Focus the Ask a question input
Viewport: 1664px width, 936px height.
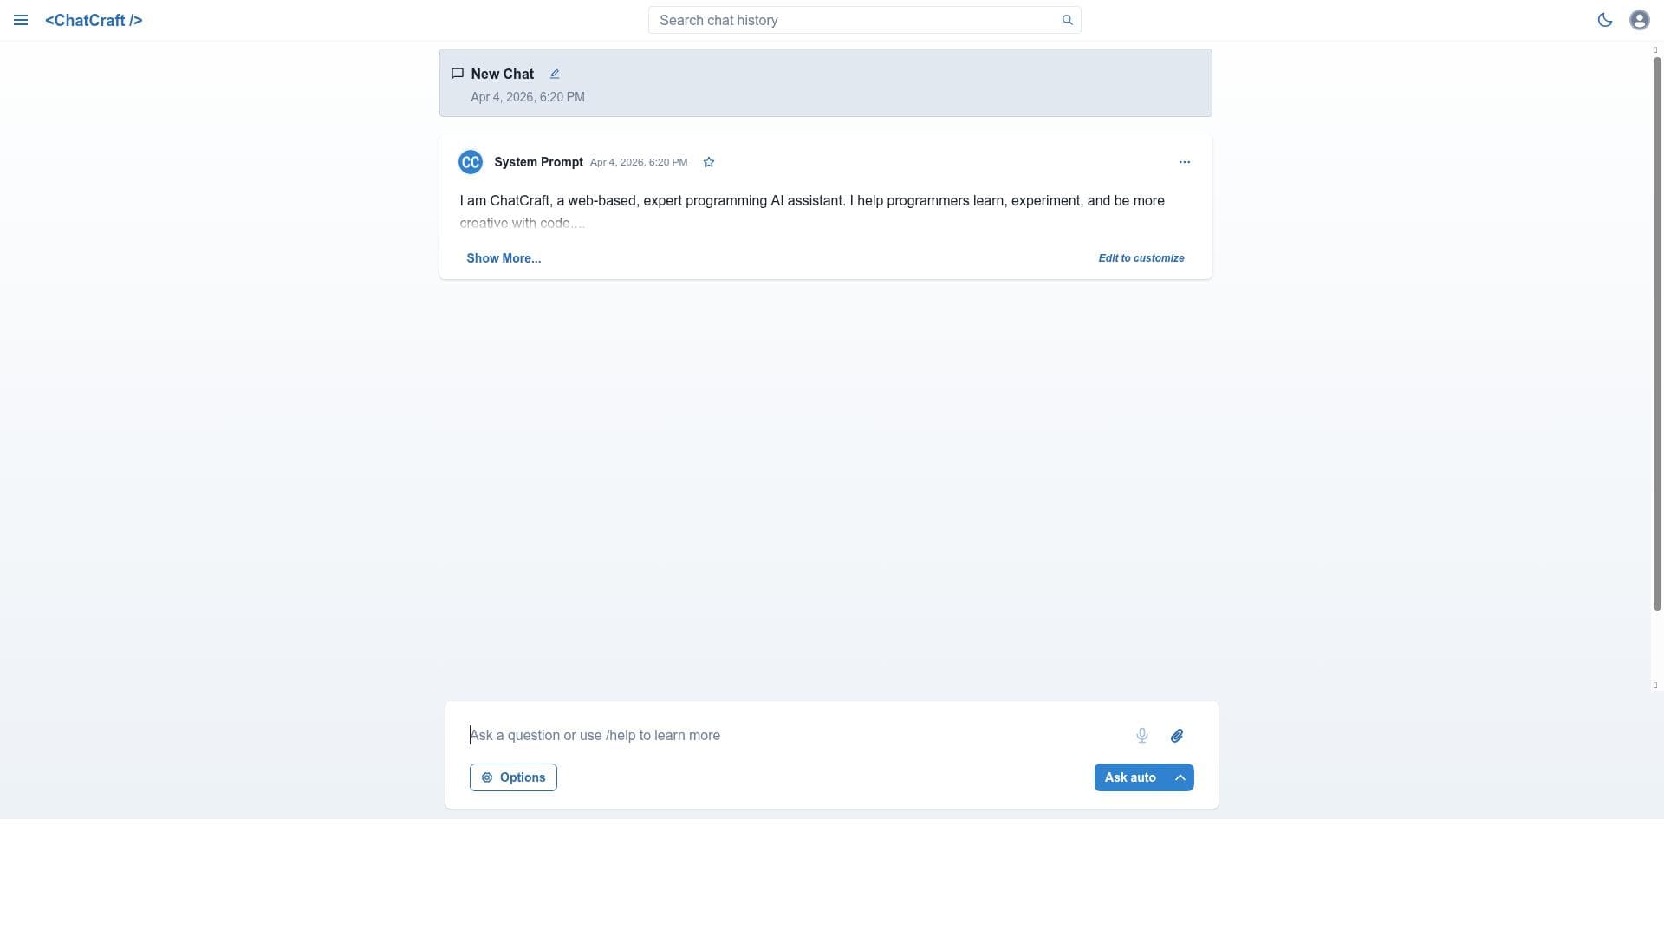(793, 735)
